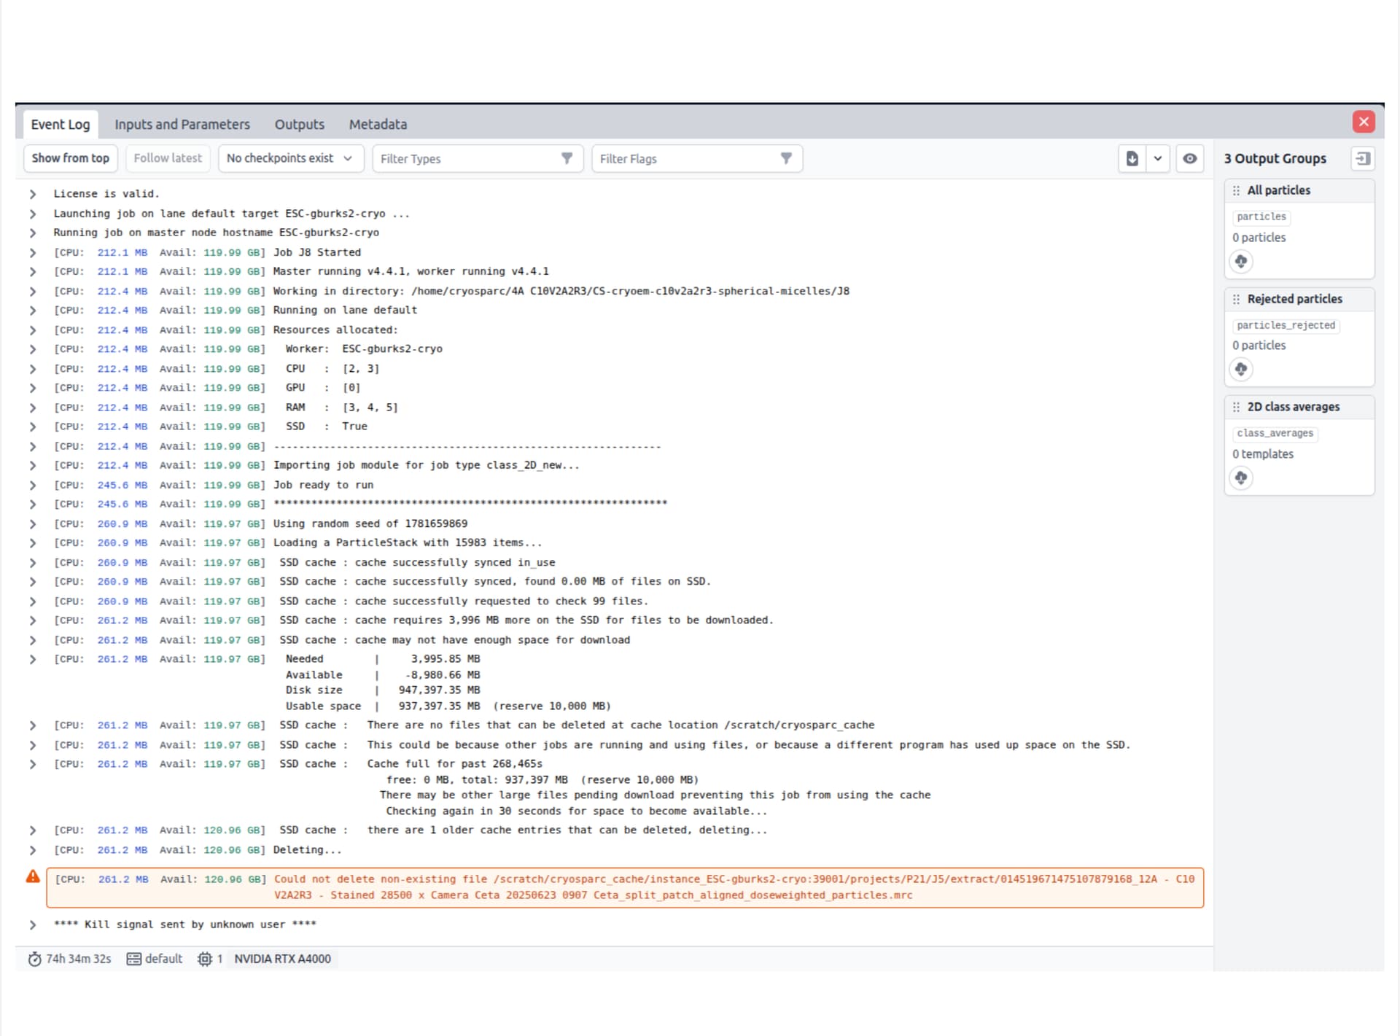The width and height of the screenshot is (1400, 1036).
Task: Expand the License is valid log entry
Action: click(x=33, y=194)
